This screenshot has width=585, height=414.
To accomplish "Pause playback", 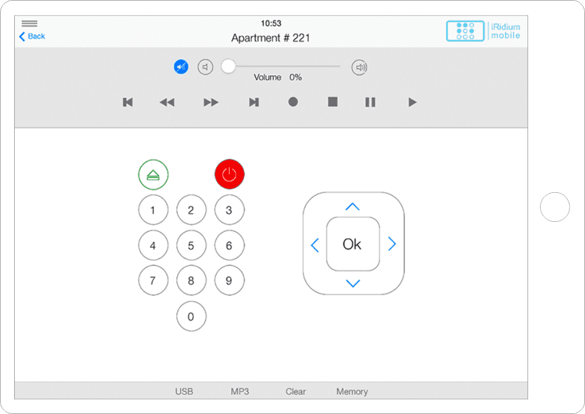I will pyautogui.click(x=370, y=102).
